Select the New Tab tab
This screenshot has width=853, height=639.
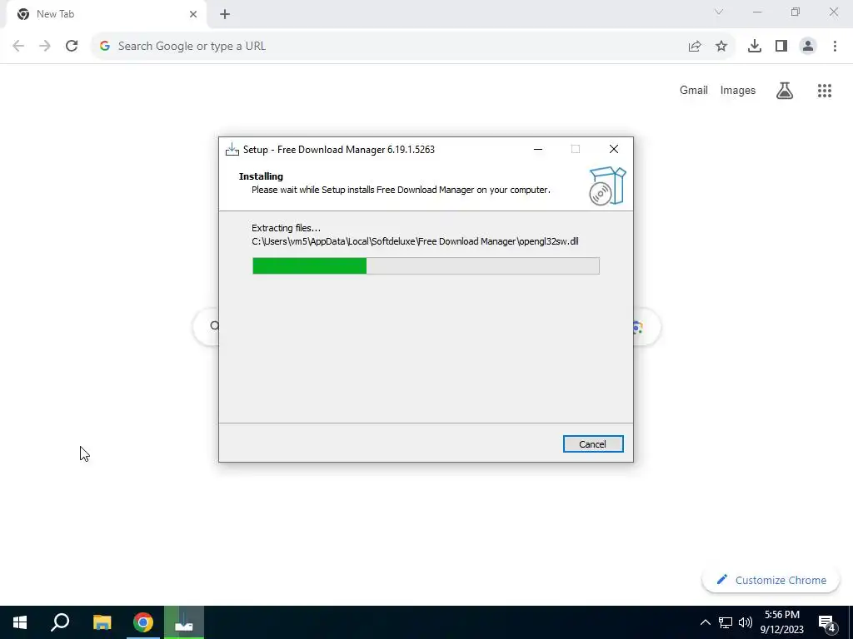106,14
